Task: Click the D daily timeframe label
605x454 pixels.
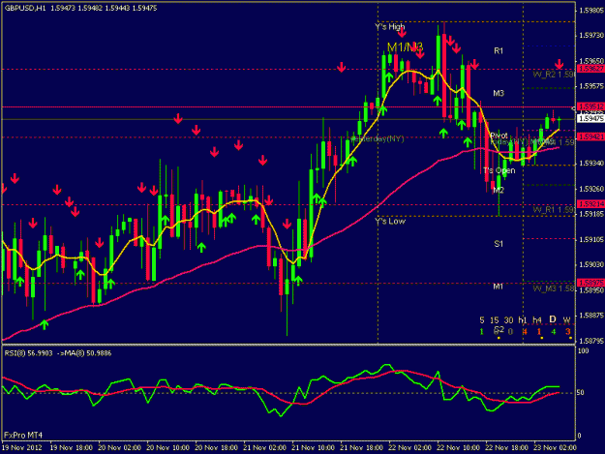Action: 553,319
